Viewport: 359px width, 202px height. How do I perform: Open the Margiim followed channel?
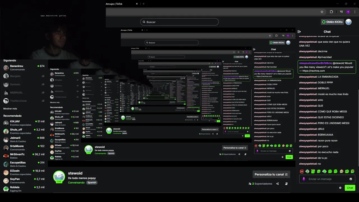pos(24,76)
